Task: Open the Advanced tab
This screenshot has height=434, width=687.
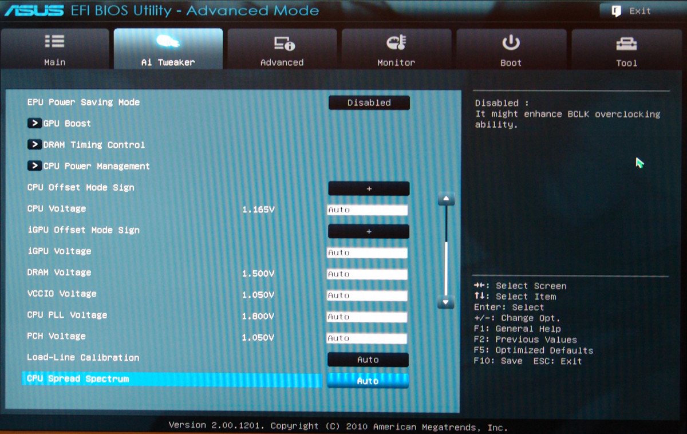Action: 282,49
